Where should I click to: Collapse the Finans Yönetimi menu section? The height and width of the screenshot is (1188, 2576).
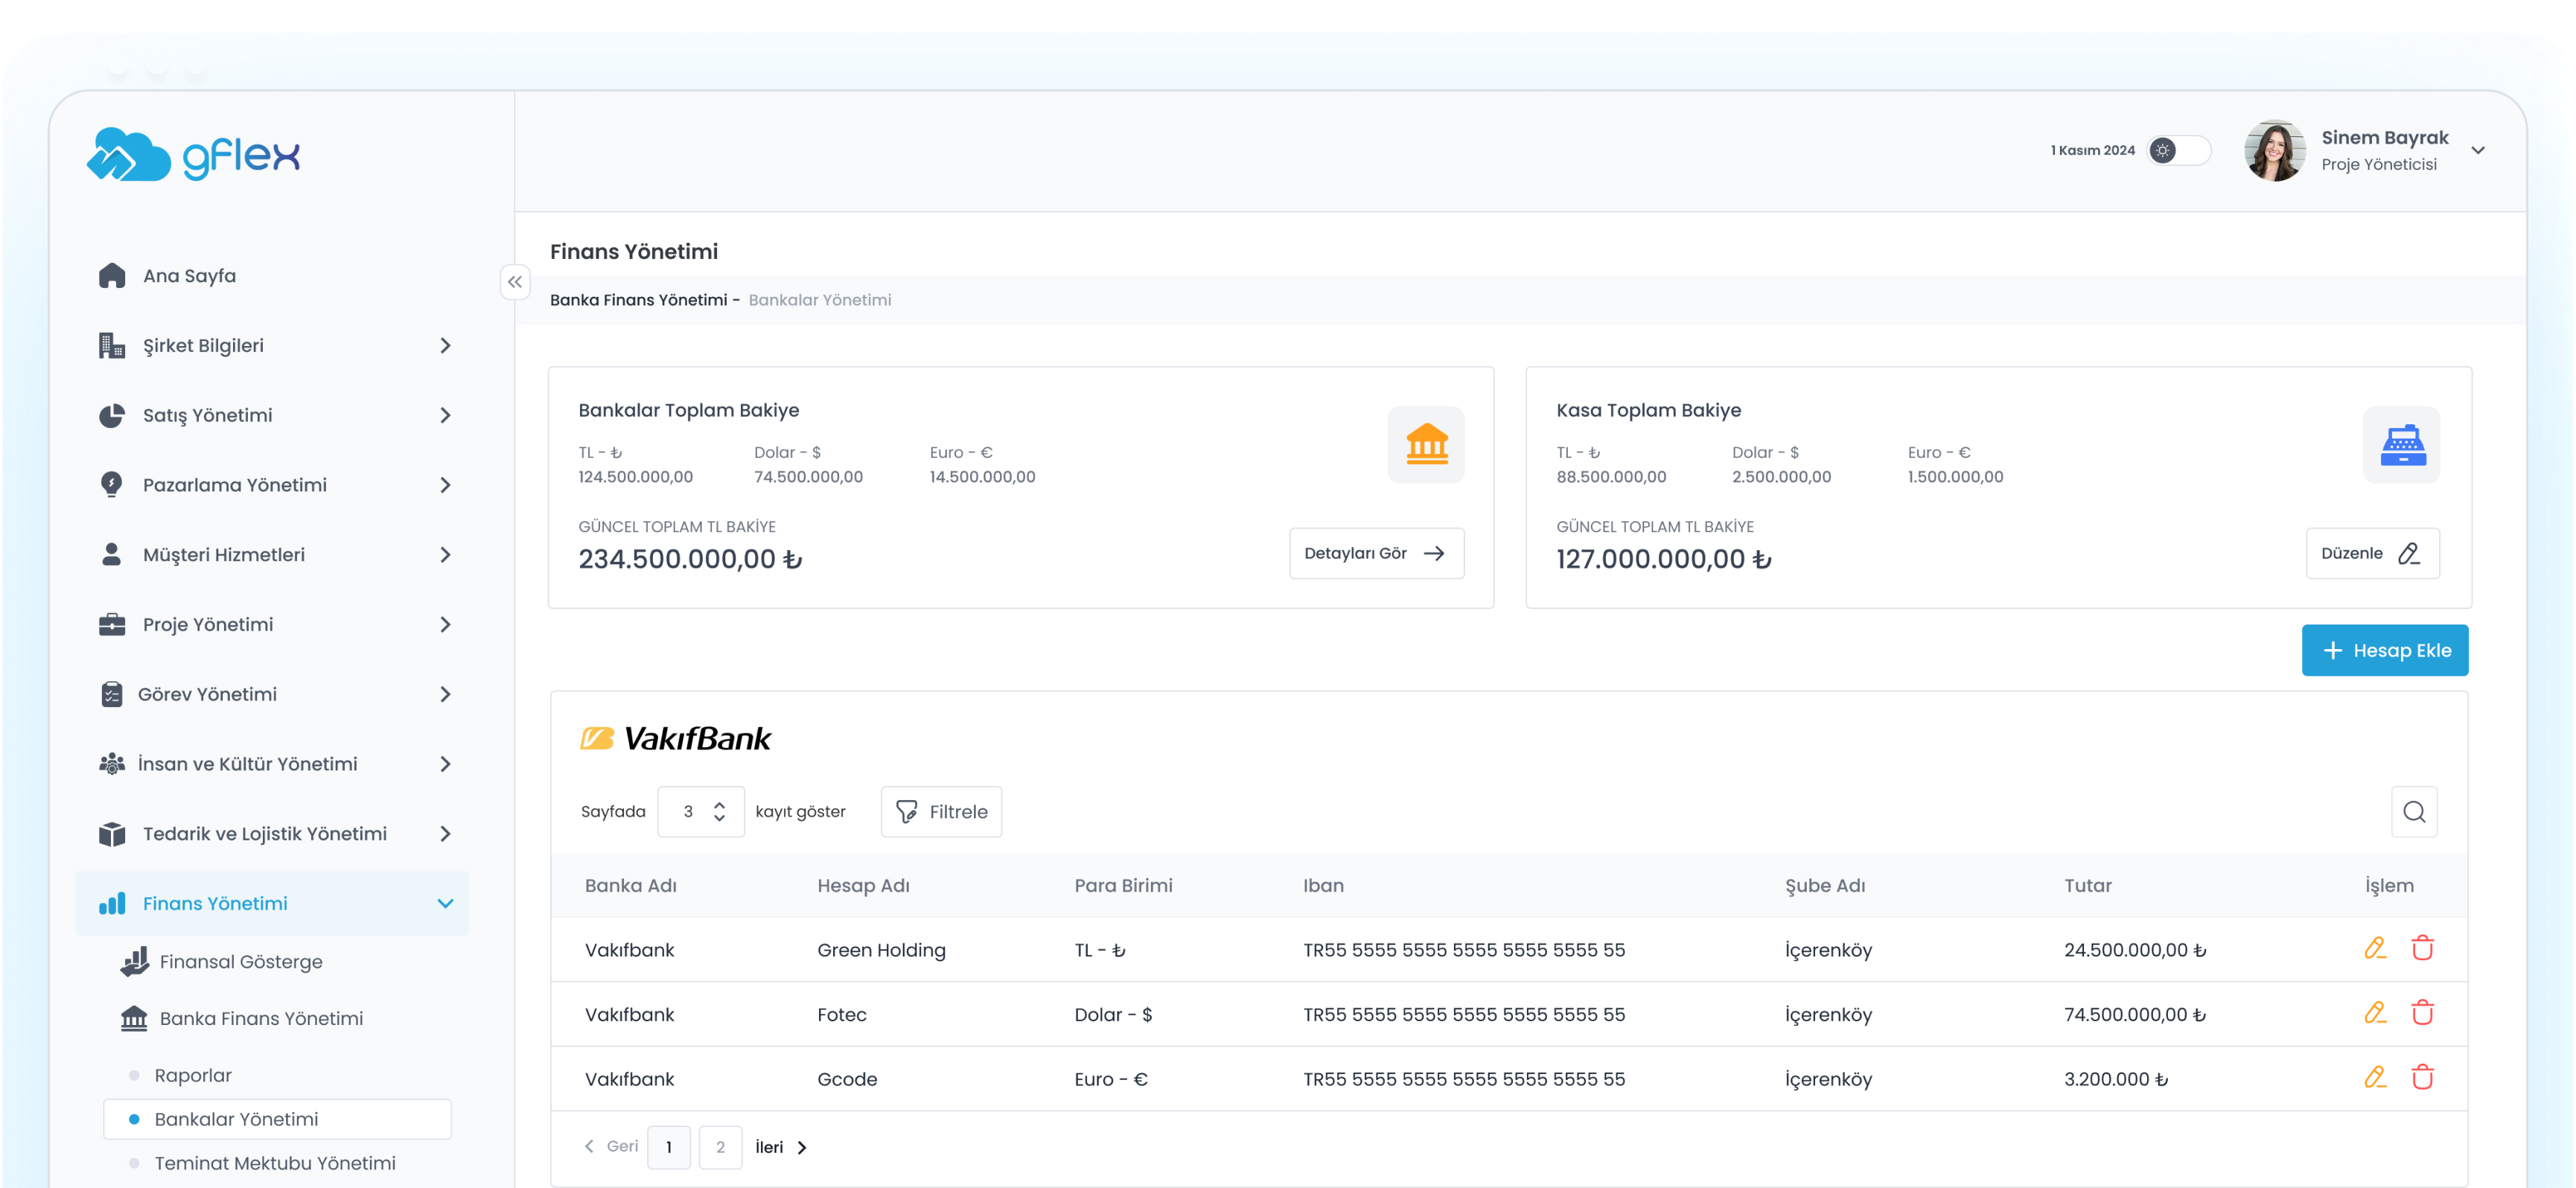click(x=445, y=903)
